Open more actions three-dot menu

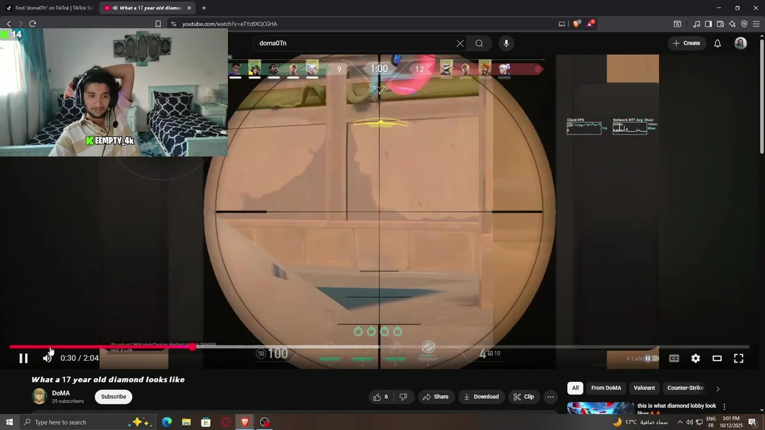[x=550, y=397]
